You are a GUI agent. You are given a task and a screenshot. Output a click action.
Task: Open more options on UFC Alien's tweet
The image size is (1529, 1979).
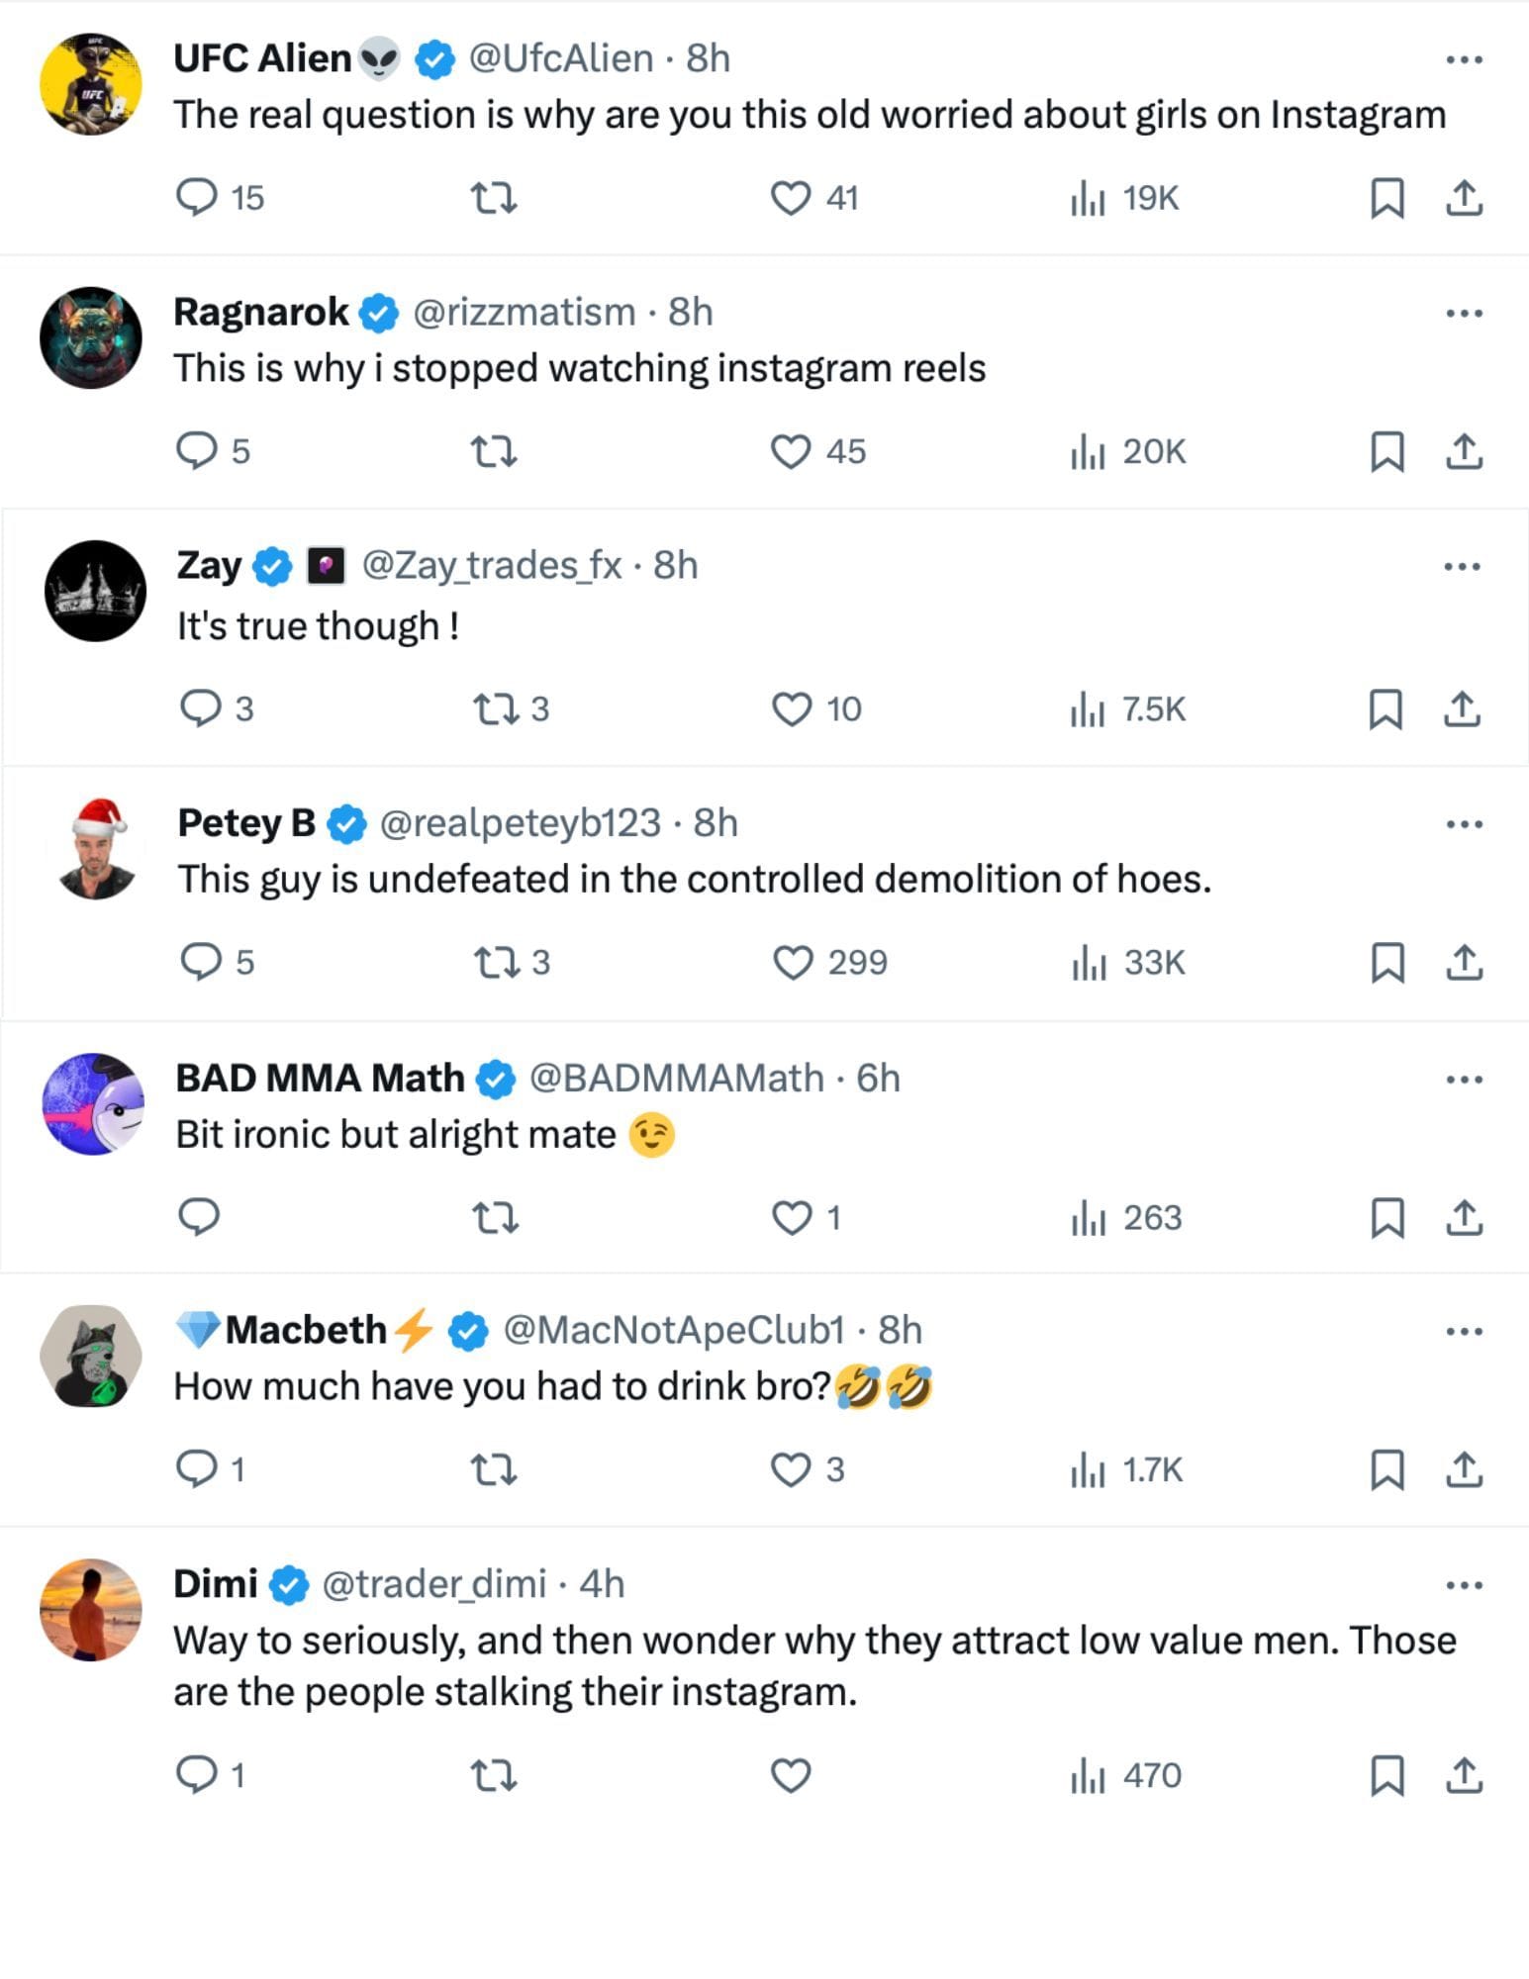[1464, 59]
